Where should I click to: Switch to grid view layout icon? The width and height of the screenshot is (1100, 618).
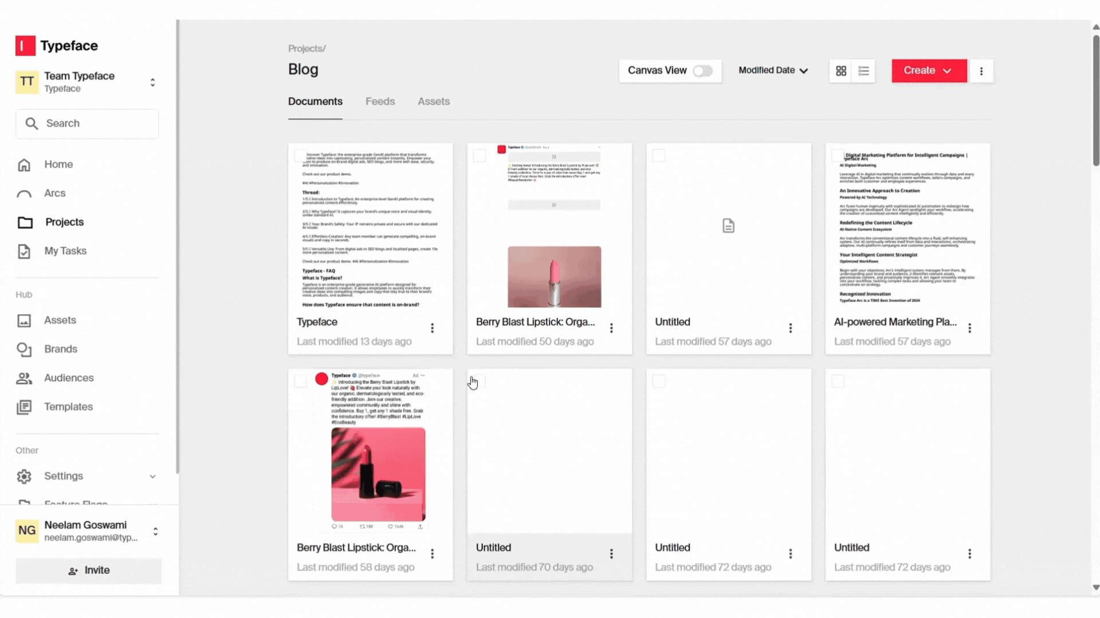(840, 71)
